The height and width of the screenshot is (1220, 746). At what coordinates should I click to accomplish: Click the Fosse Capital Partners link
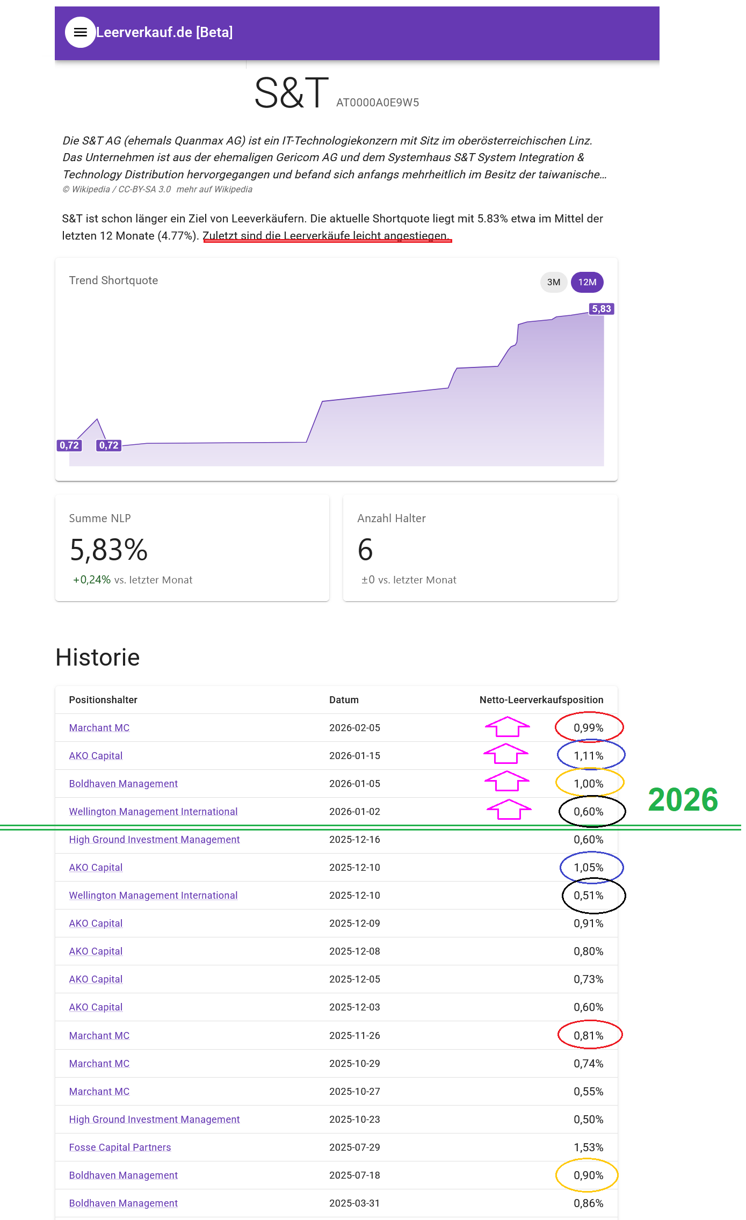[x=120, y=1147]
